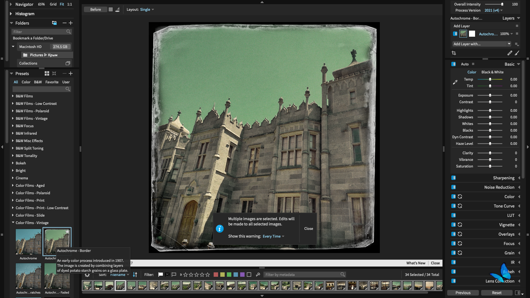Switch presets to grid view icon
This screenshot has width=530, height=298.
47,73
